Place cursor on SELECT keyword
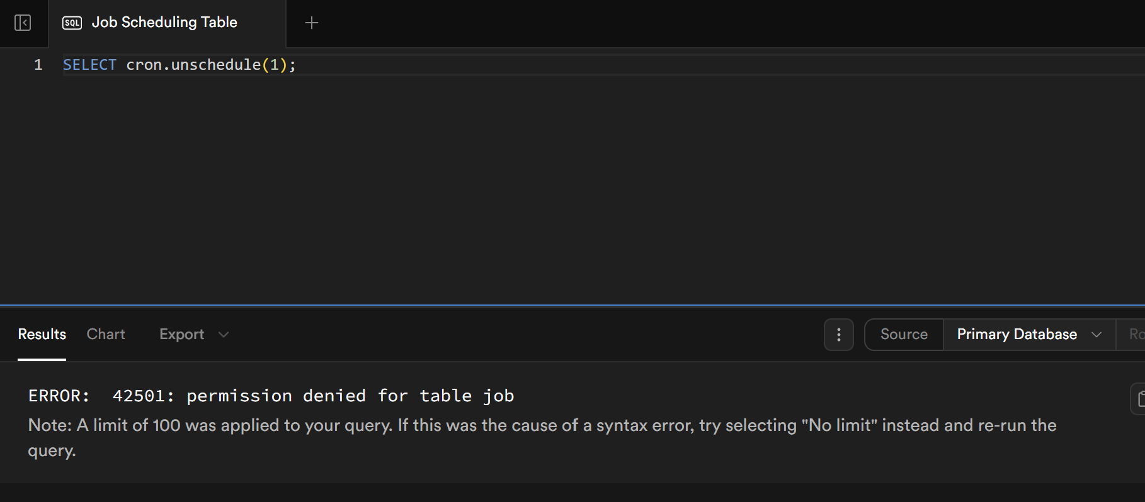Image resolution: width=1145 pixels, height=502 pixels. 89,65
